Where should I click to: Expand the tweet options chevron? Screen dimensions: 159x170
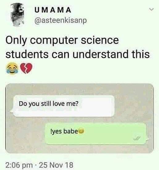pyautogui.click(x=151, y=10)
